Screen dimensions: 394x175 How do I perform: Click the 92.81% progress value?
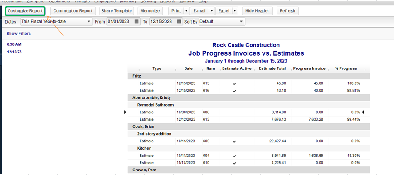point(354,91)
